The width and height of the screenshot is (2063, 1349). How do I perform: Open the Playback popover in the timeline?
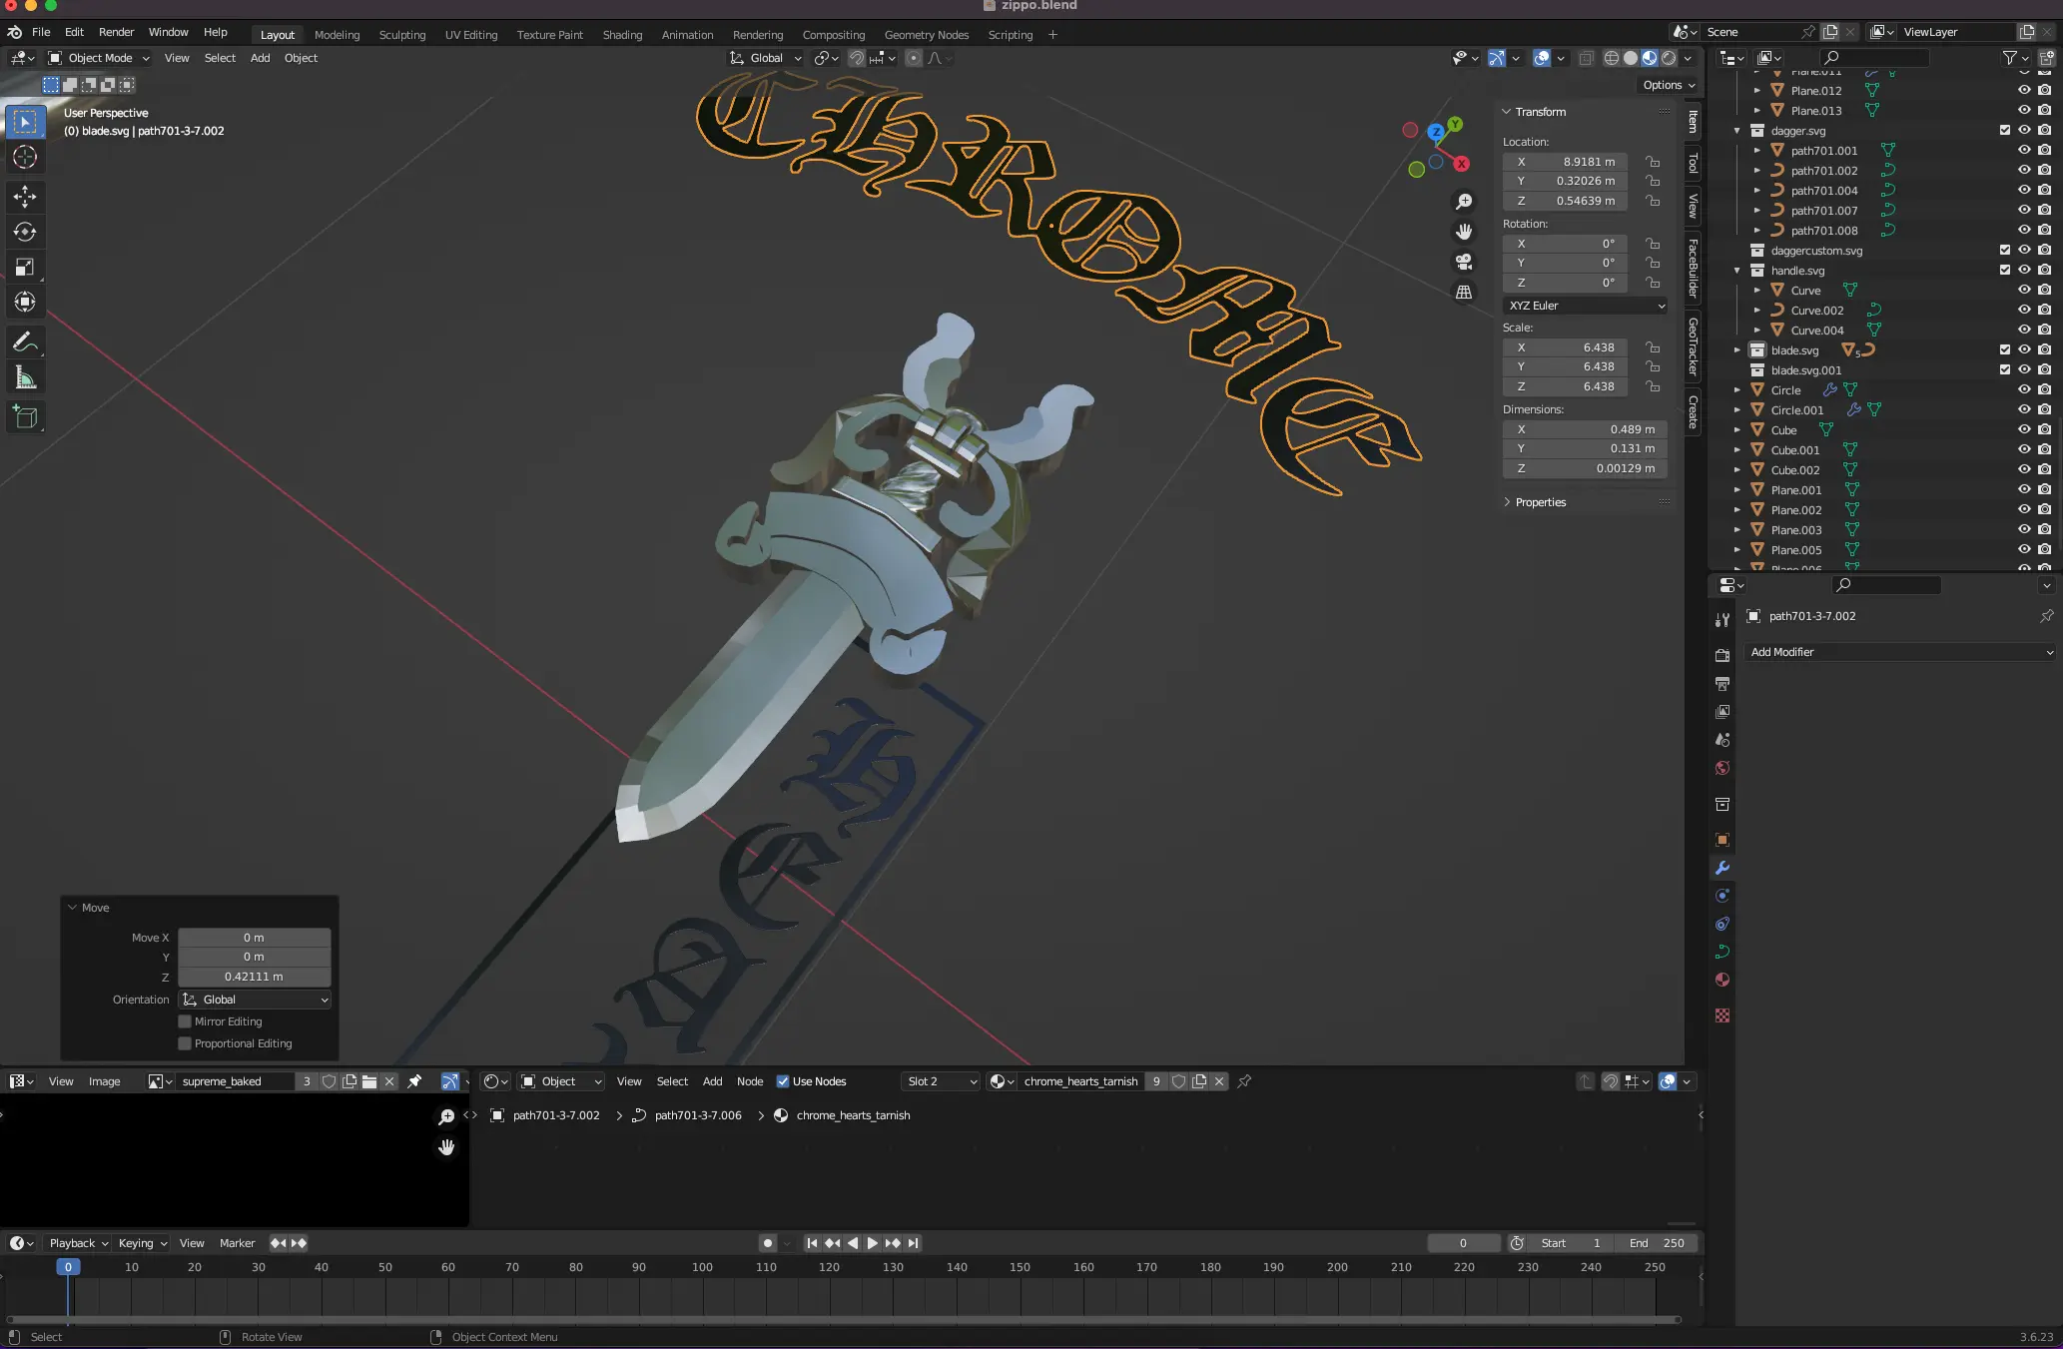[x=78, y=1243]
